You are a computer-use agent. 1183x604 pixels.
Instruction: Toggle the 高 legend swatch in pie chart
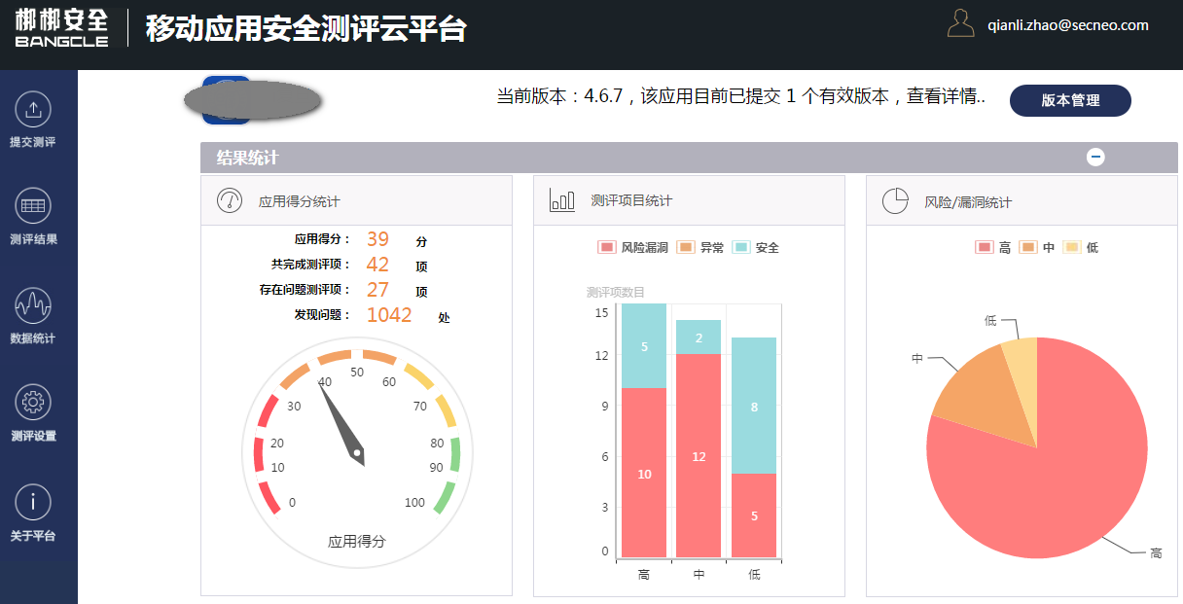pos(984,248)
